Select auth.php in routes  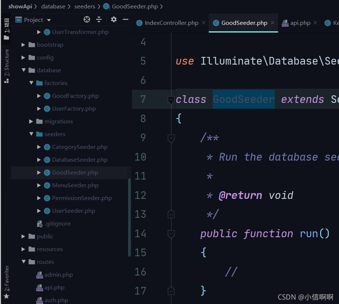[x=56, y=300]
